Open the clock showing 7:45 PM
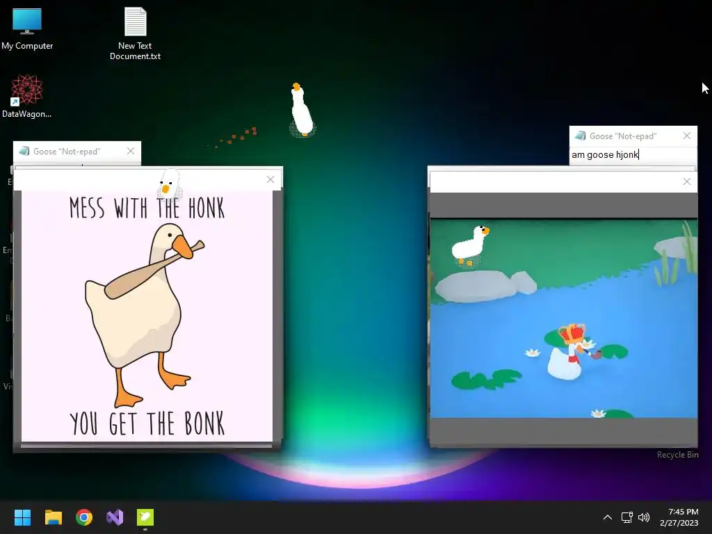Image resolution: width=712 pixels, height=534 pixels. tap(679, 517)
